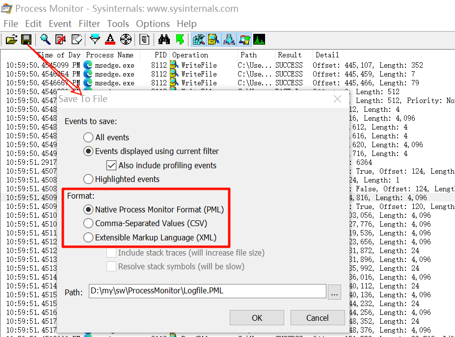Viewport: 455px width, 337px height.
Task: Toggle Show Network Activity icon
Action: point(229,39)
